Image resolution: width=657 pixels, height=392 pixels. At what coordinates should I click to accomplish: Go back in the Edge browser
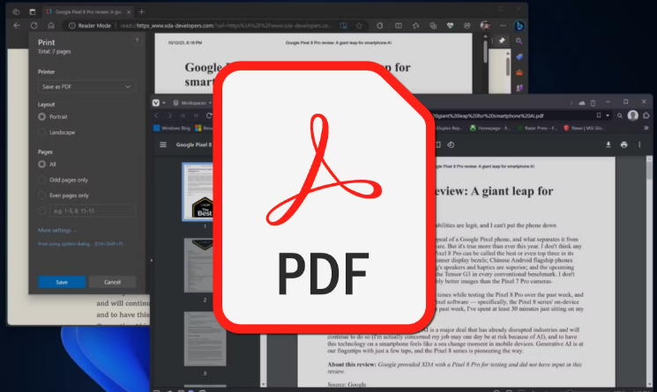[x=17, y=26]
